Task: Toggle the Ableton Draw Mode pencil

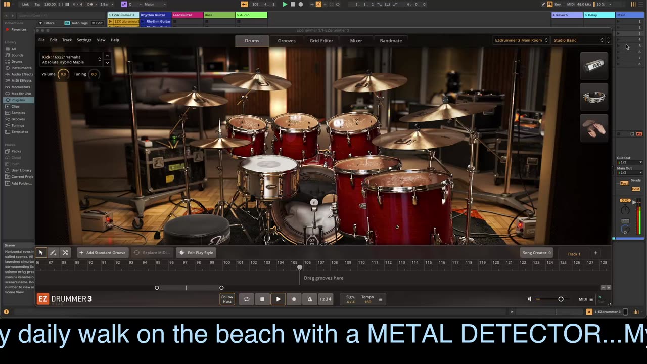Action: [544, 4]
